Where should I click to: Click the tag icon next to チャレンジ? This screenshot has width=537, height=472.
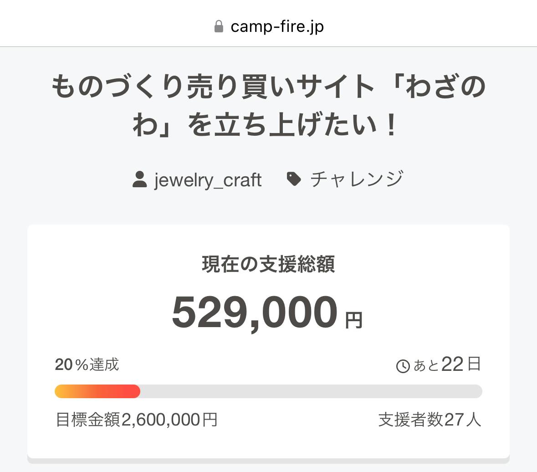coord(294,179)
